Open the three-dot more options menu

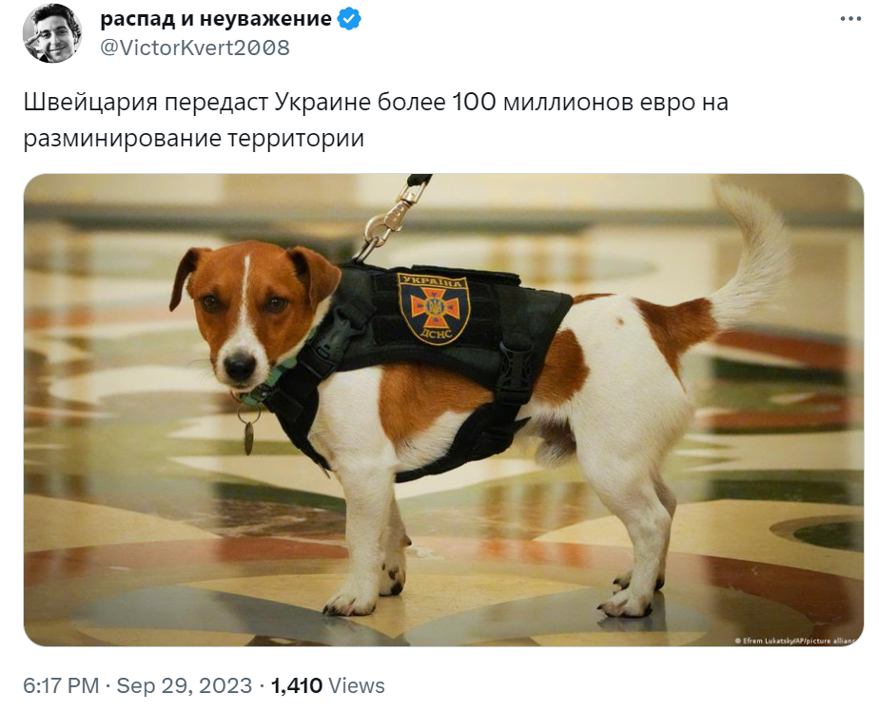click(x=850, y=19)
